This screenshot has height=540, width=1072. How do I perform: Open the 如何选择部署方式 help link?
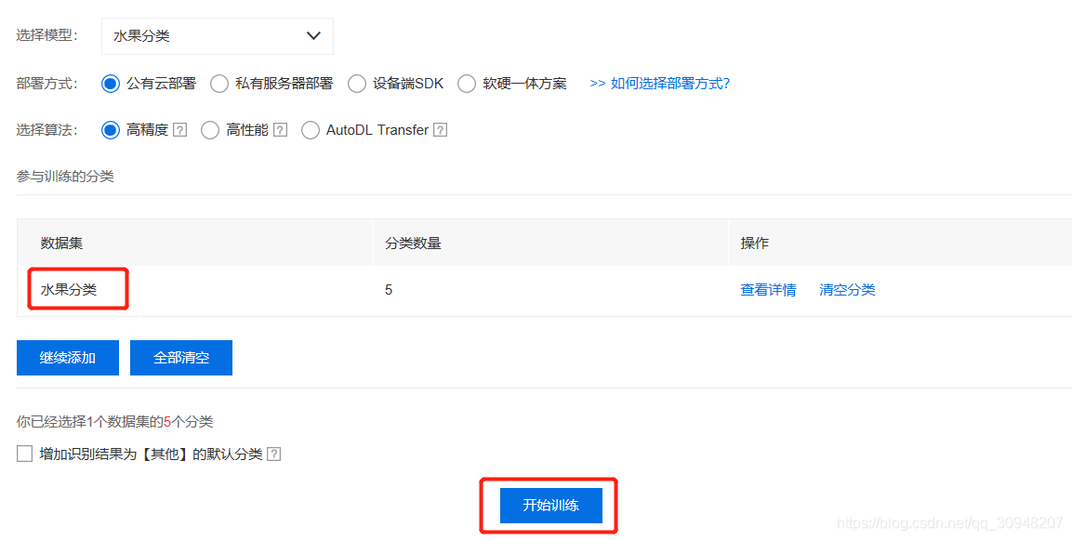[x=668, y=83]
